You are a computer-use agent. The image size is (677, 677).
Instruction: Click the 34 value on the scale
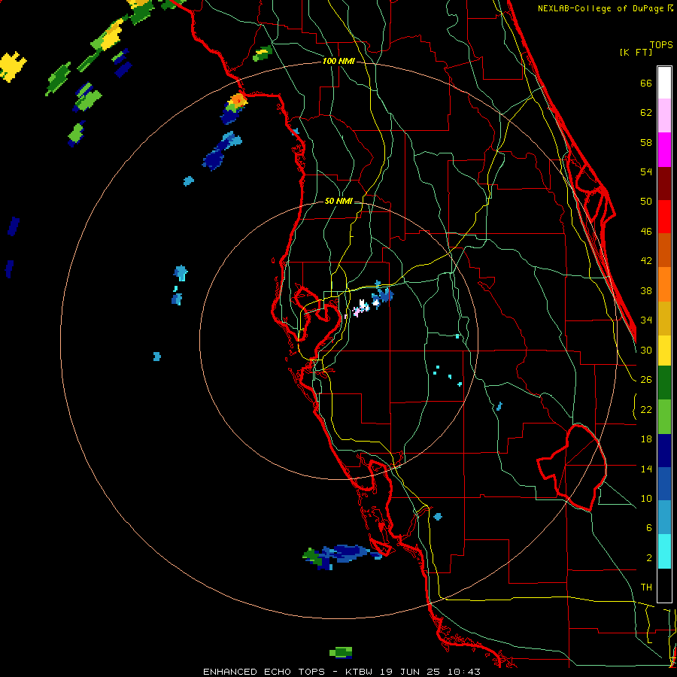646,320
